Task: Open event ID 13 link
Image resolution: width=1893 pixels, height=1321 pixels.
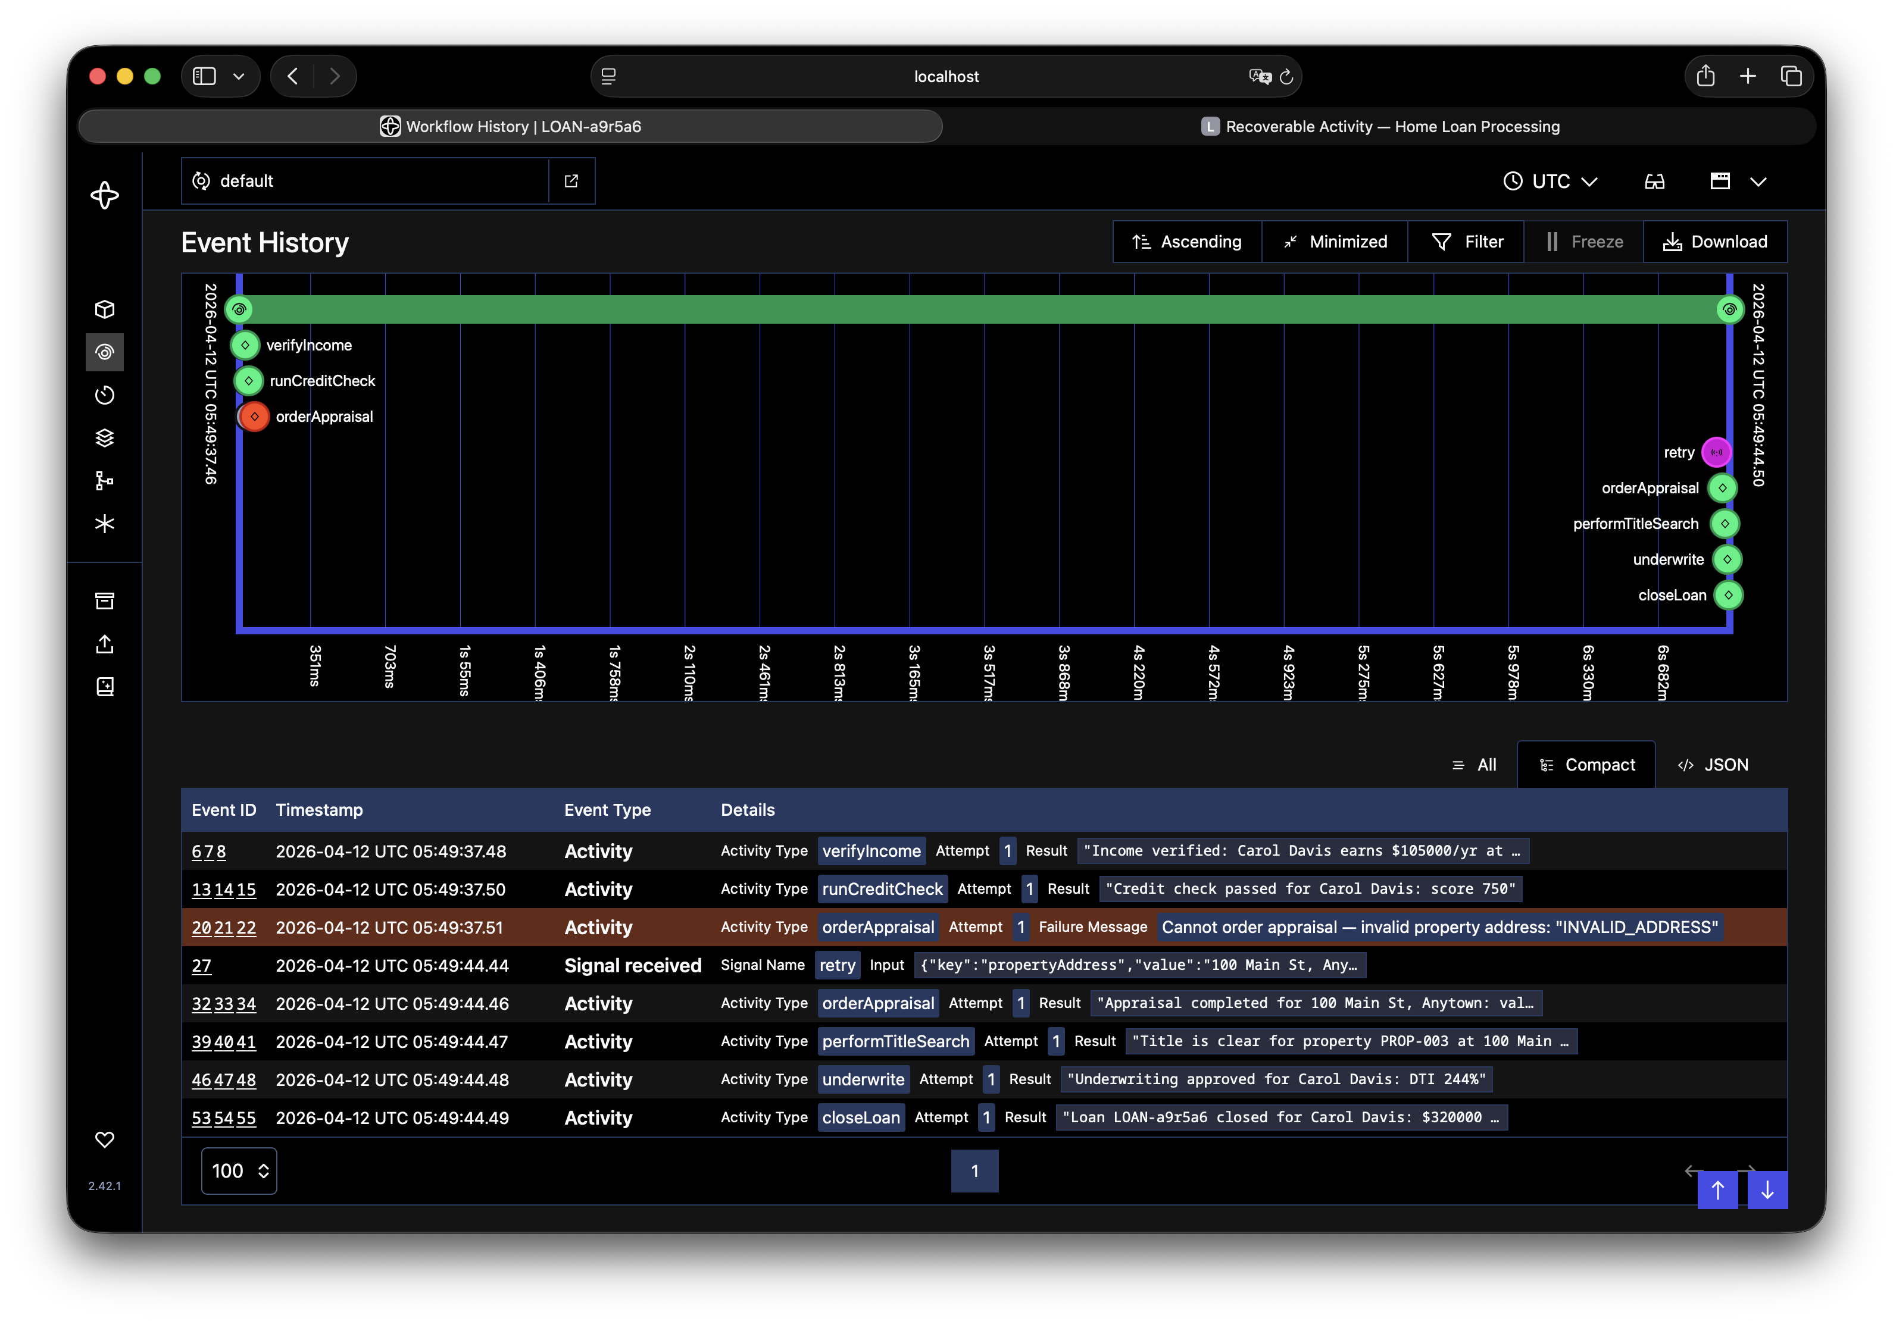Action: [x=201, y=889]
